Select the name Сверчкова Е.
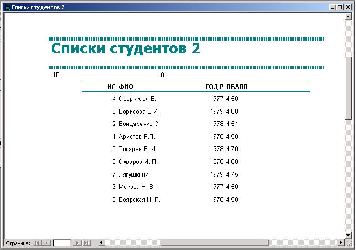Viewport: 356px width, 250px height. [137, 99]
